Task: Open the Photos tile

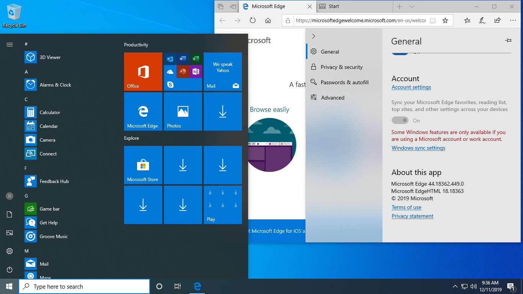Action: 183,111
